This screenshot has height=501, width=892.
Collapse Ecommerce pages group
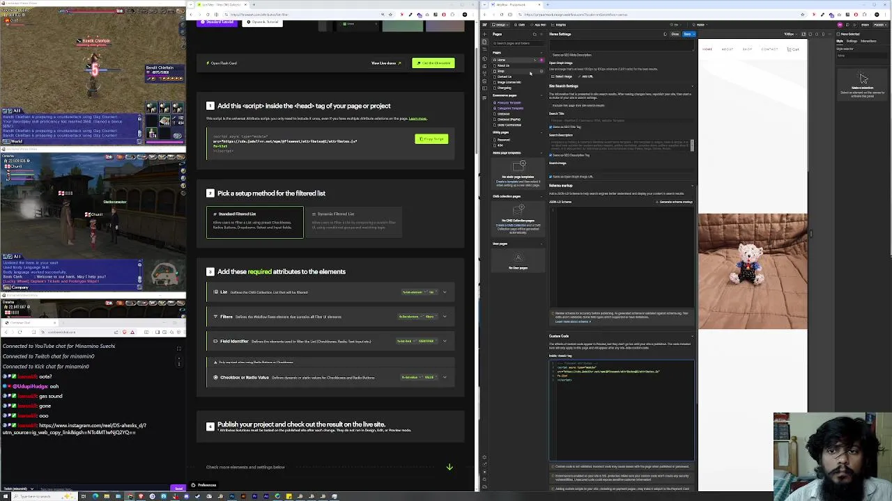[x=541, y=95]
